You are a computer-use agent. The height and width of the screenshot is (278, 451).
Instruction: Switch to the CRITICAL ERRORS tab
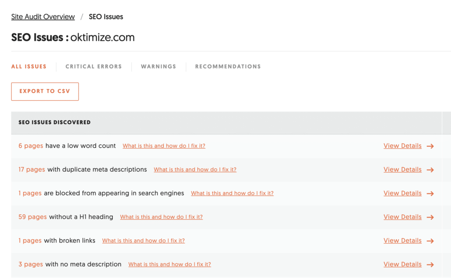point(93,66)
